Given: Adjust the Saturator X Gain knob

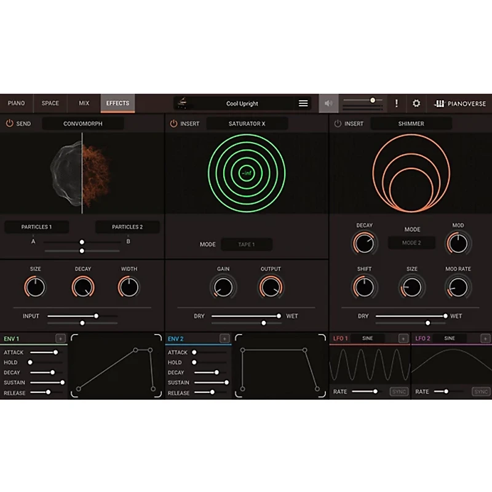Looking at the screenshot, I should tap(223, 285).
